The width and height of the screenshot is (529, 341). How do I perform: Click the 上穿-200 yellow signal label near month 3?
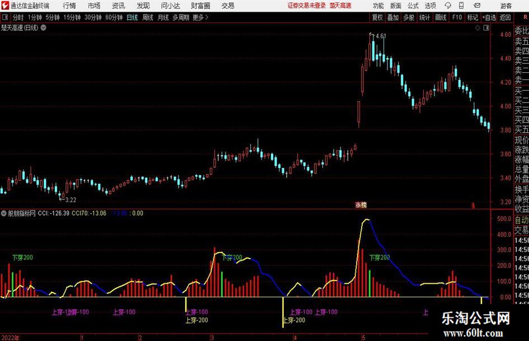(x=196, y=320)
